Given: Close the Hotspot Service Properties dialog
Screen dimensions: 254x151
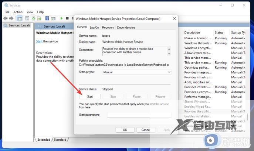Looking at the screenshot, I should pyautogui.click(x=174, y=18).
